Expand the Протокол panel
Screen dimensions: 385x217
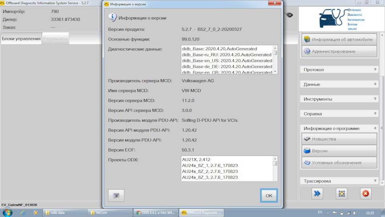coord(339,70)
